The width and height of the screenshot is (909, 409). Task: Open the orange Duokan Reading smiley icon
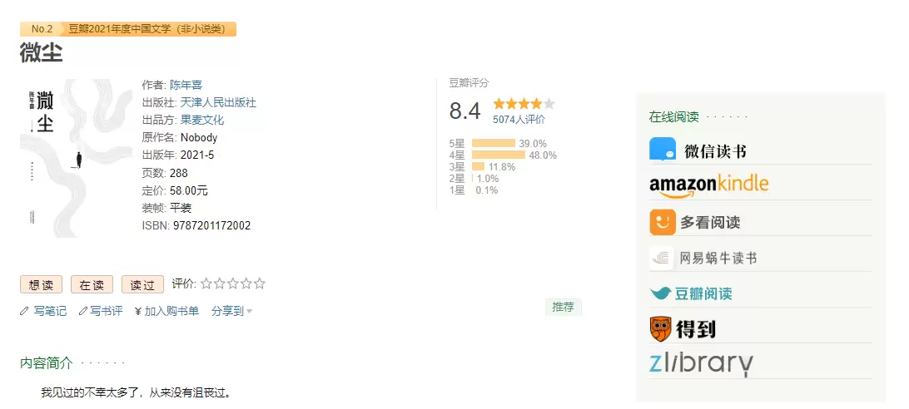point(663,222)
